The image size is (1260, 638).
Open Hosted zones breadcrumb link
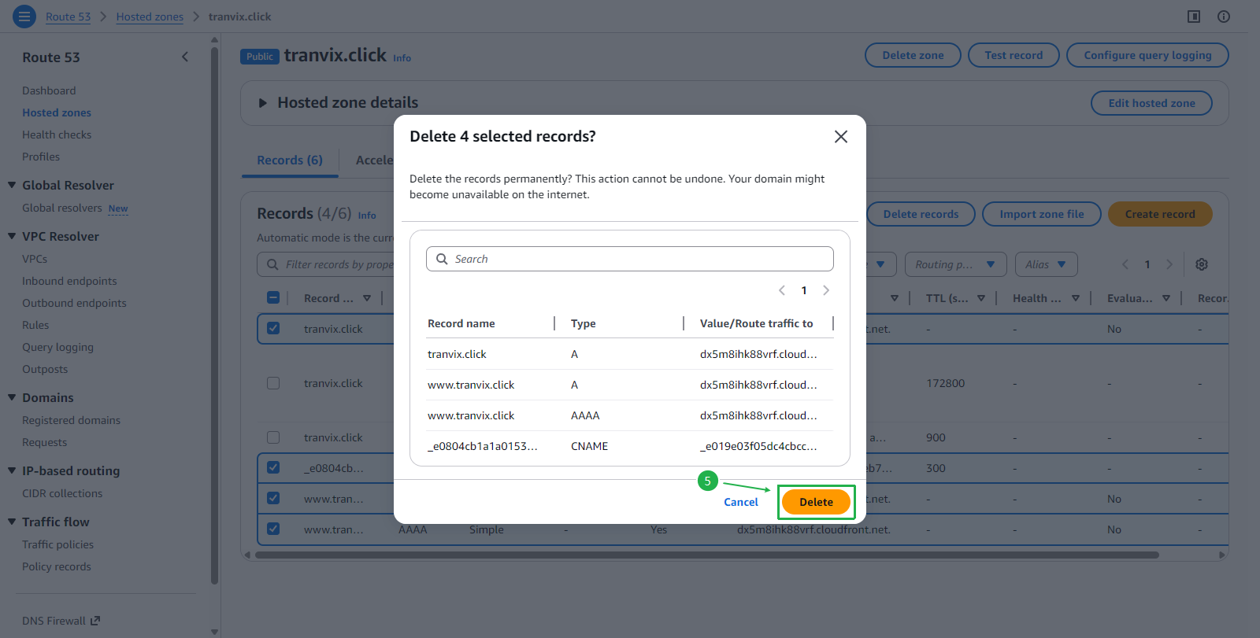tap(150, 17)
